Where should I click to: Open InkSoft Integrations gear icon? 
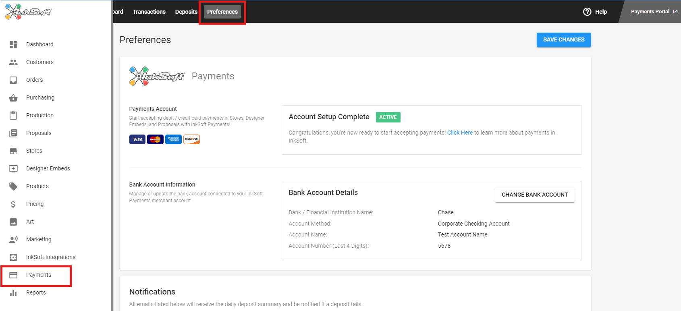13,257
